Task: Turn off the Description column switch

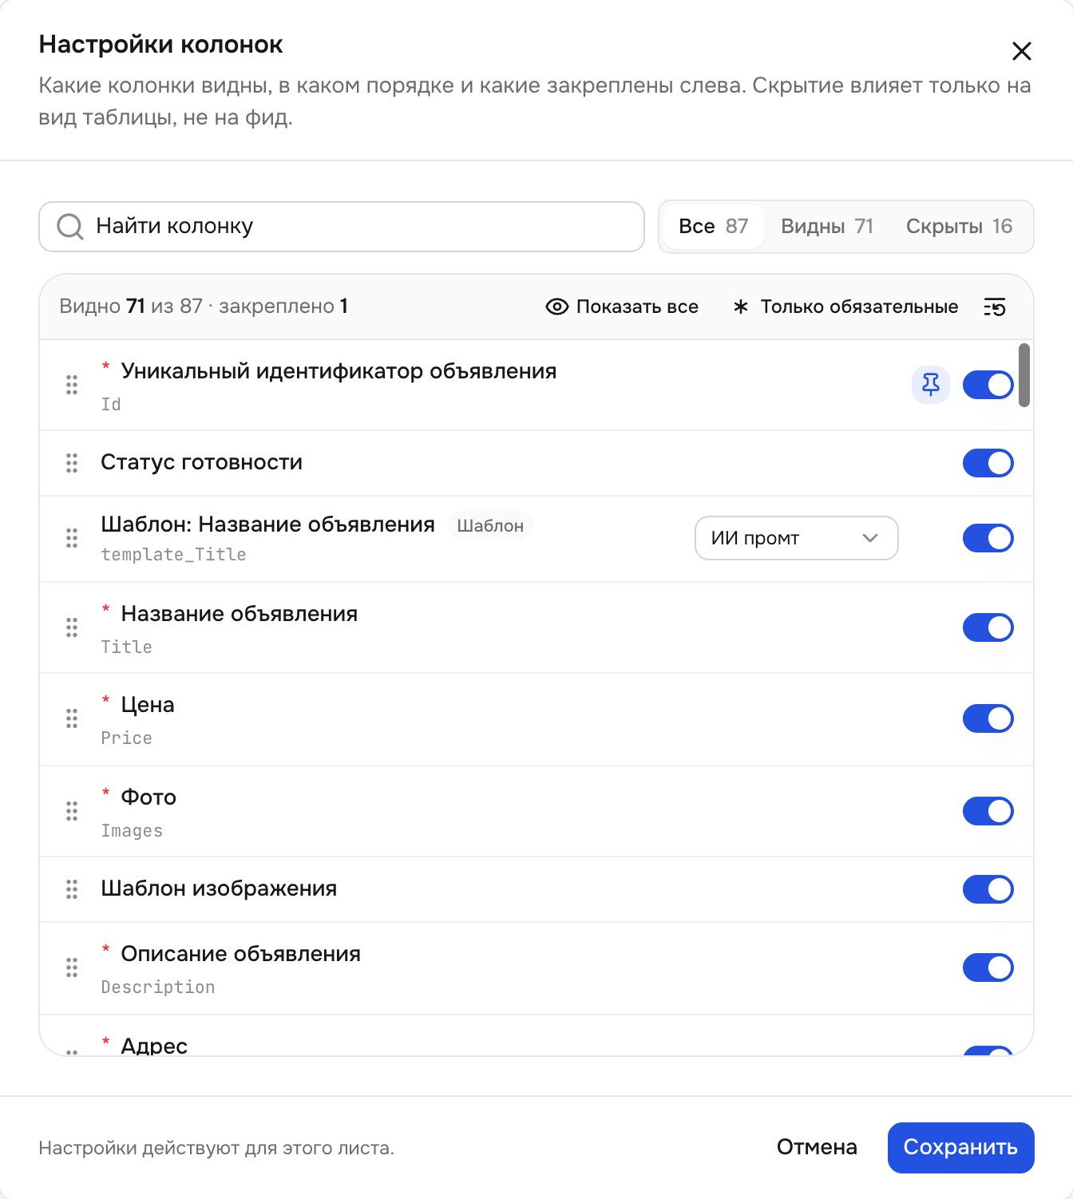Action: coord(988,968)
